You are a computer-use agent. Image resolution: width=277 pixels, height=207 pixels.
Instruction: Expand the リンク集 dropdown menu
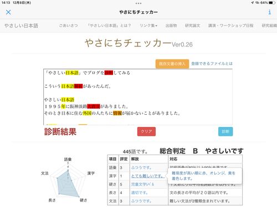pyautogui.click(x=148, y=25)
